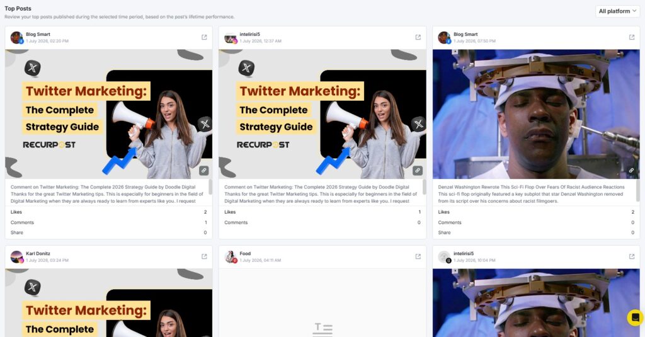This screenshot has height=337, width=645.
Task: Click Blog Smart name on 02:20 PM post
Action: pos(38,35)
